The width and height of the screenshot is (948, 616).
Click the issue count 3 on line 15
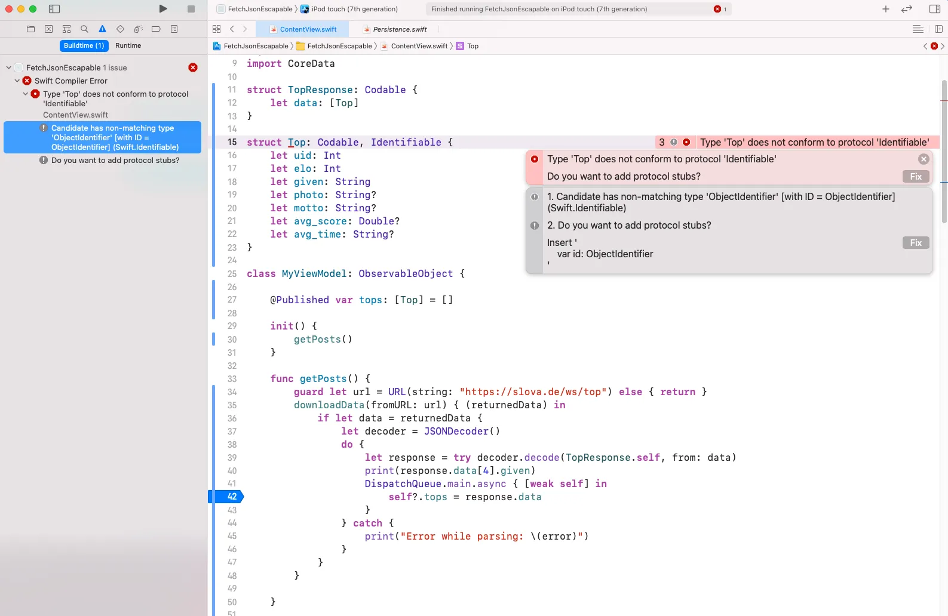[662, 142]
